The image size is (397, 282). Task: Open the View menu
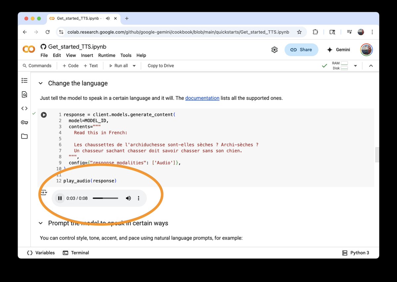coord(71,55)
